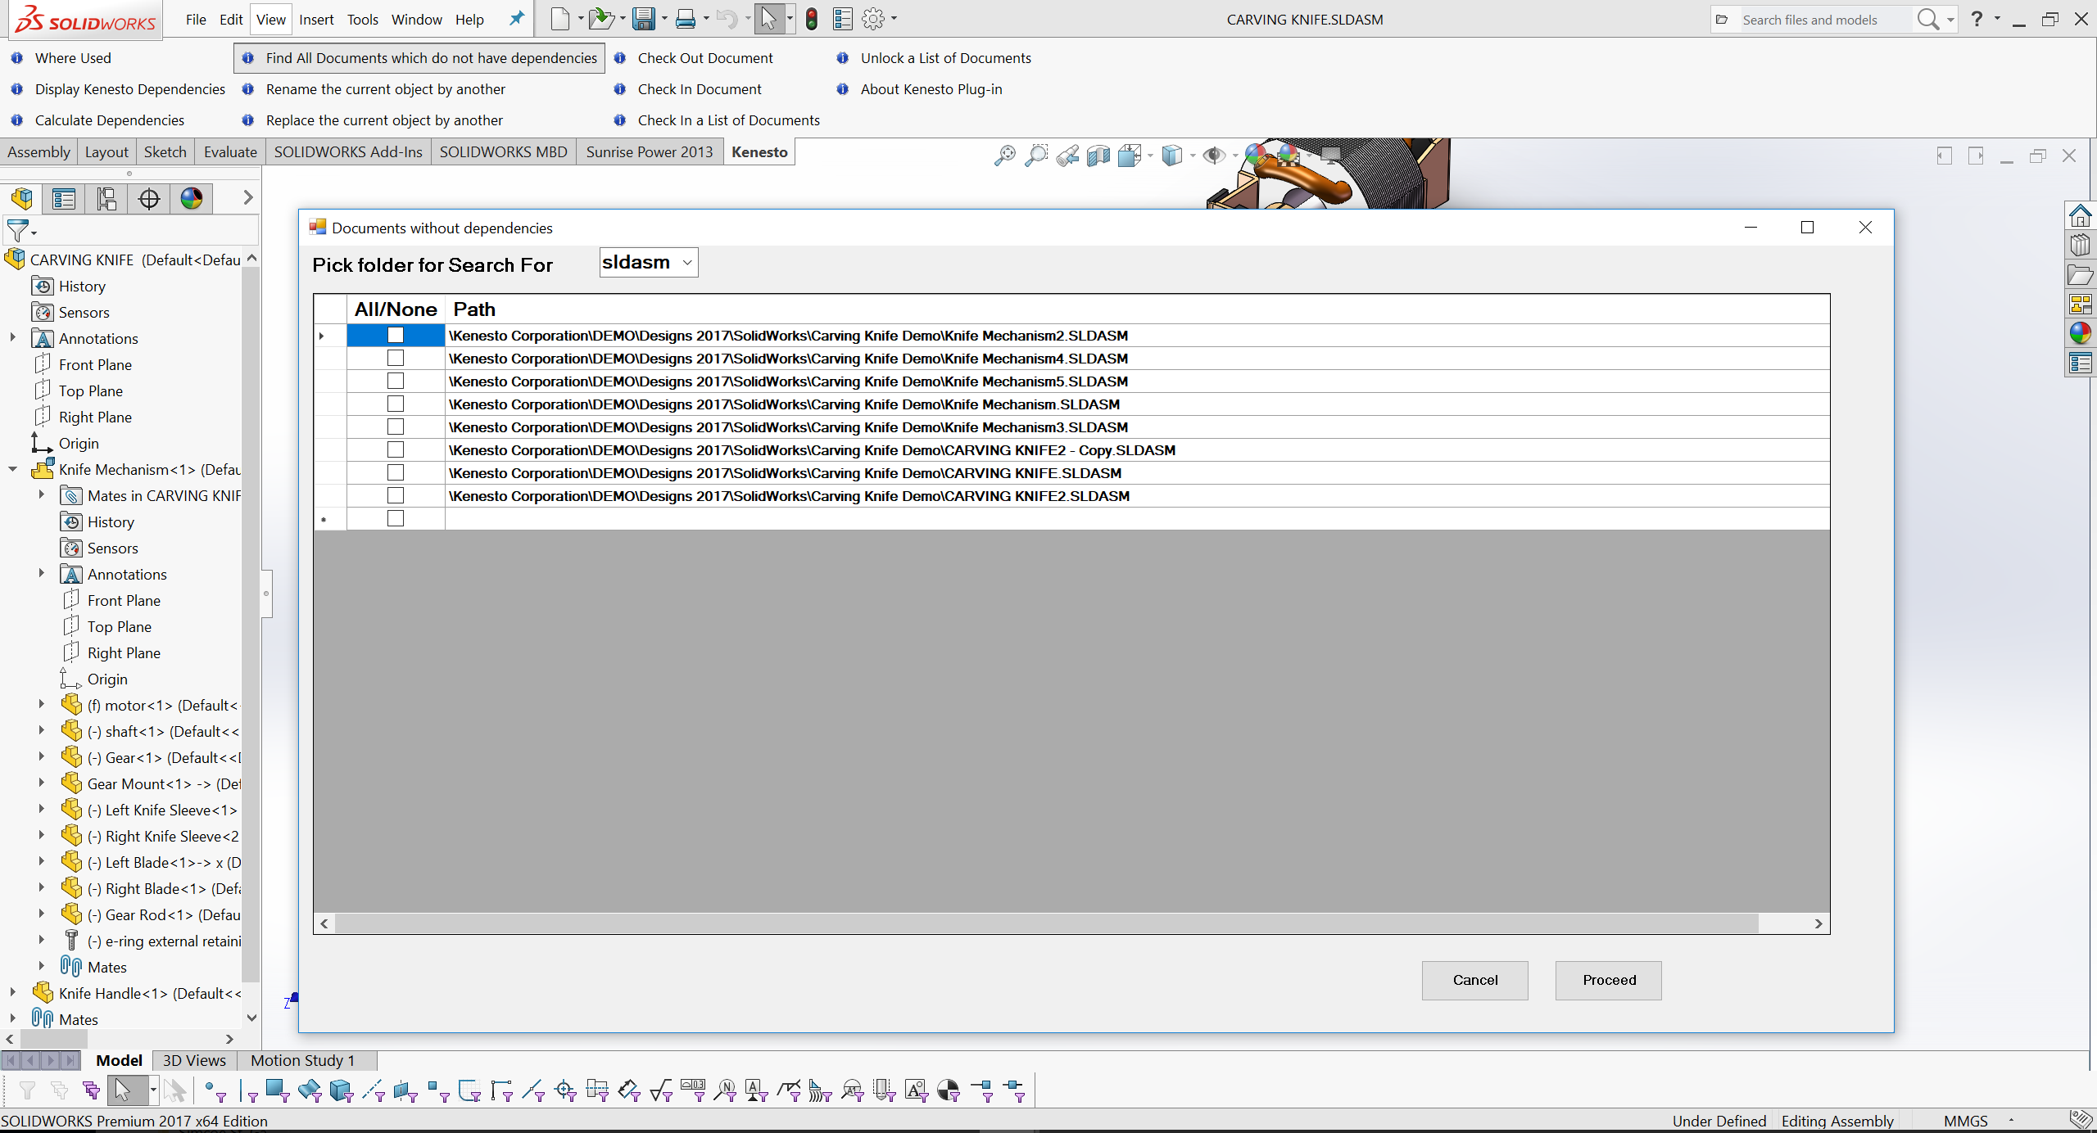Click the Cancel button

(1475, 980)
